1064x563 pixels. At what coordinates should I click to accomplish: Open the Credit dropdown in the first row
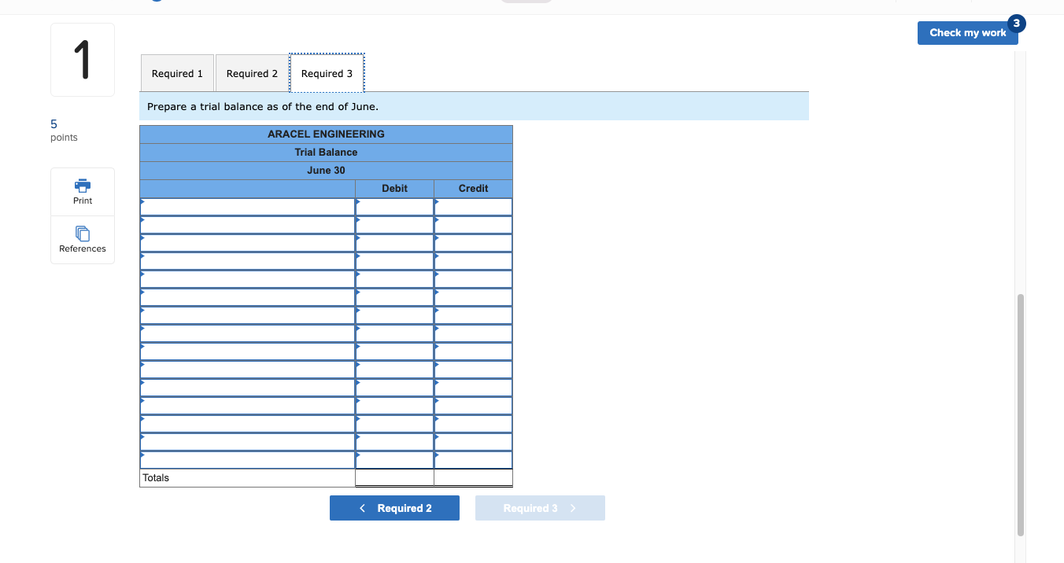tap(472, 206)
